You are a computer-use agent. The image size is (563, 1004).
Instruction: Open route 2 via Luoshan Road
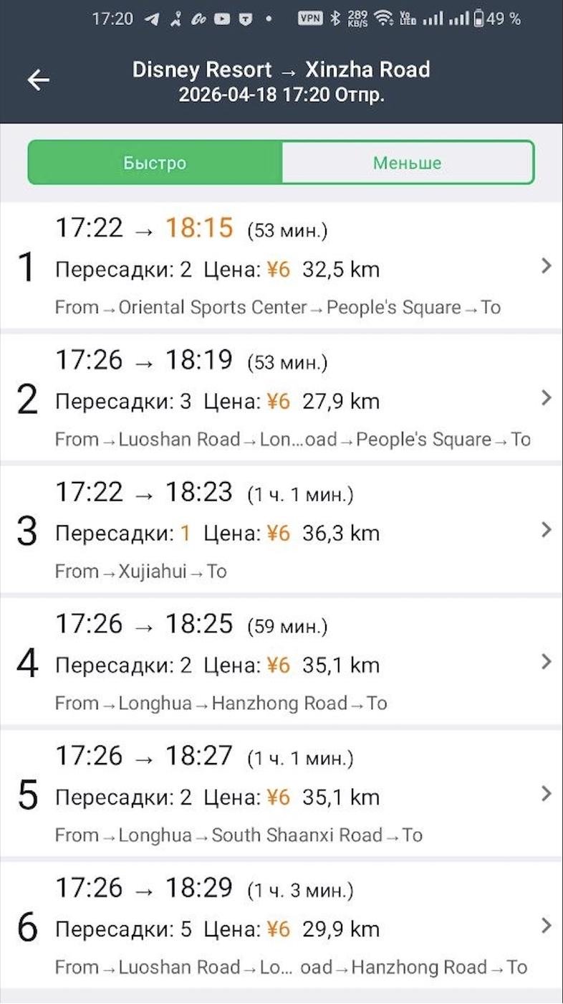287,399
